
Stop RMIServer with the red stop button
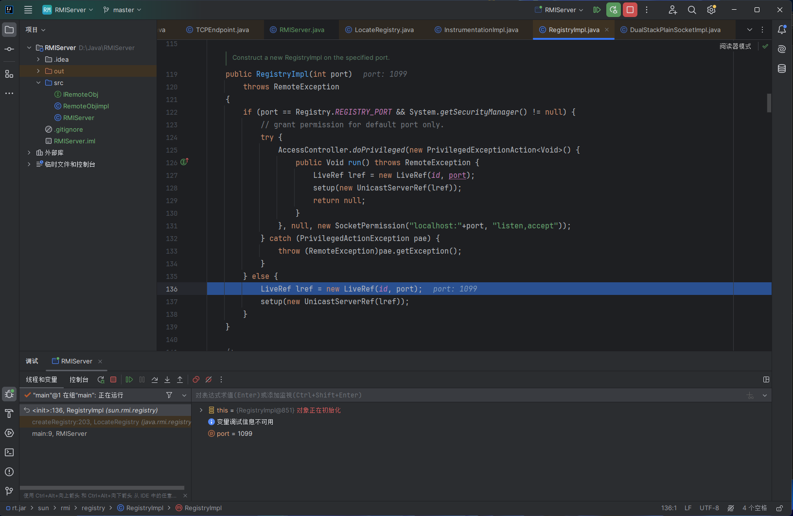pos(630,10)
